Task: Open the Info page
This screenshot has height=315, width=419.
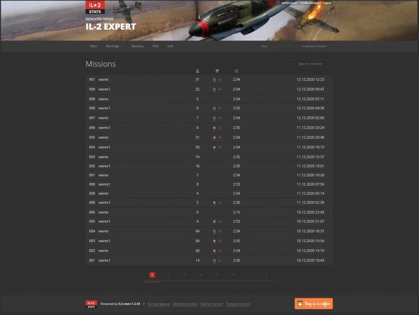Action: [x=170, y=46]
